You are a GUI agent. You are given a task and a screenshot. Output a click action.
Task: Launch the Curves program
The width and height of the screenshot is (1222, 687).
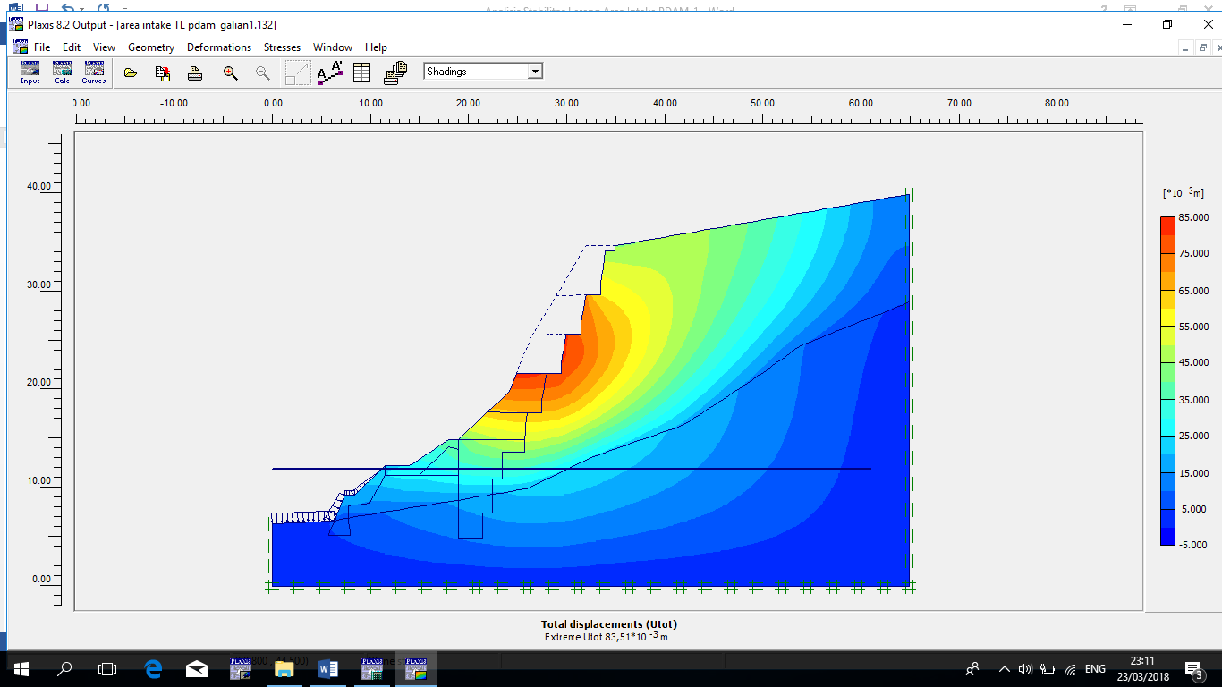[93, 72]
